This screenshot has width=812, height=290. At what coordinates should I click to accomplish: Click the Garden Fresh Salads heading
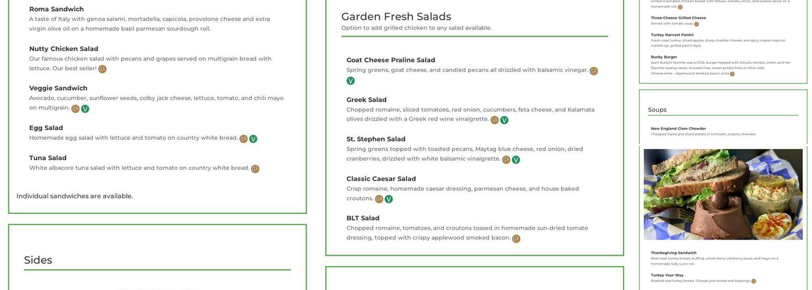tap(396, 17)
